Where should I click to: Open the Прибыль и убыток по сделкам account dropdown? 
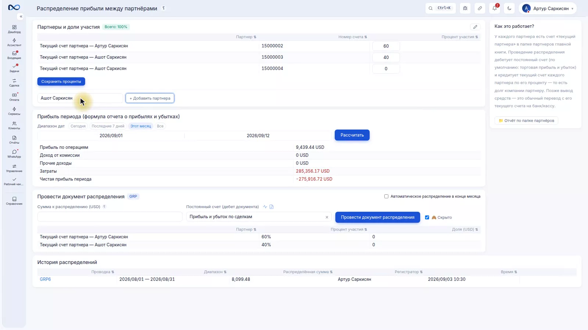[x=259, y=217]
